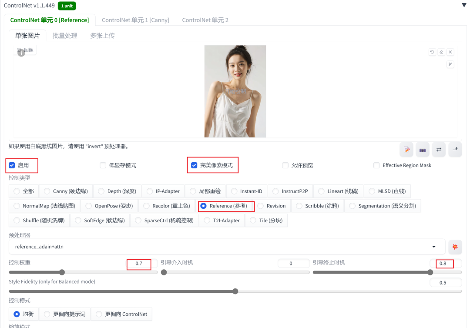Select SoftEdge (软边缘) control type
The width and height of the screenshot is (470, 328).
pos(100,221)
